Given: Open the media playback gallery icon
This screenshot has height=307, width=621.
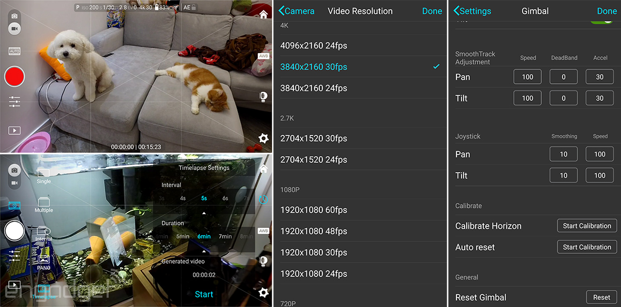Looking at the screenshot, I should click(x=14, y=130).
